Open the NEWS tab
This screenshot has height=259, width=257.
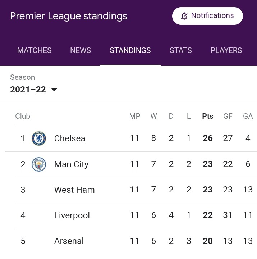(81, 50)
